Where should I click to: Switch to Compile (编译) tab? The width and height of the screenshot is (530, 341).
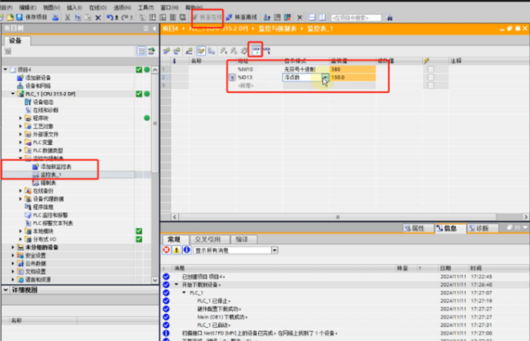[244, 239]
